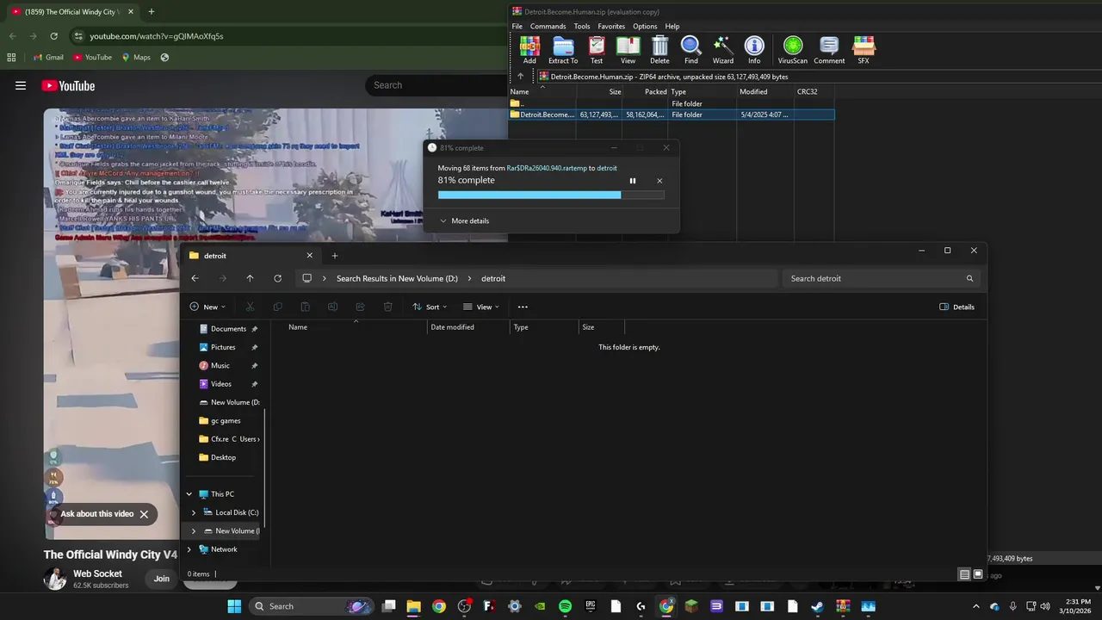Go up one level in WinRAR
This screenshot has width=1102, height=620.
pos(520,77)
